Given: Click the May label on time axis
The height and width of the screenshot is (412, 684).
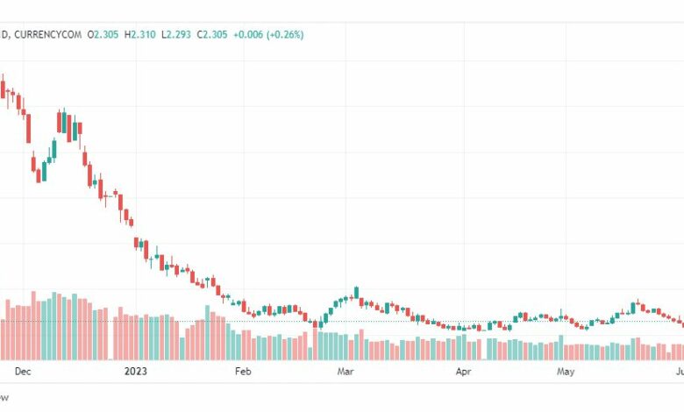Looking at the screenshot, I should (566, 372).
